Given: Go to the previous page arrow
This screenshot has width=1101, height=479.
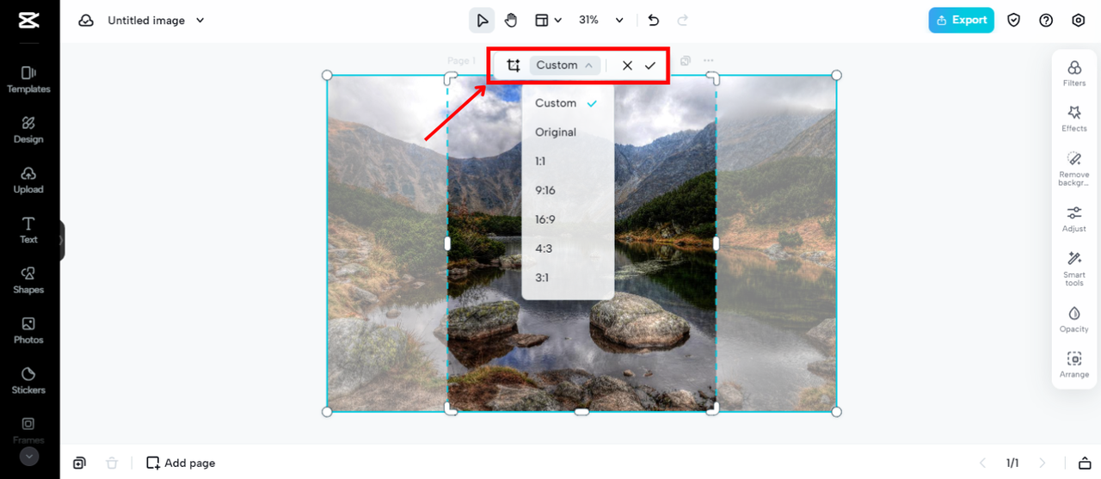Looking at the screenshot, I should 984,463.
